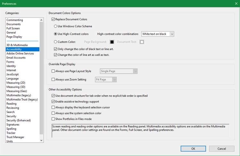Select Reading category
This screenshot has width=240, height=156.
[11, 104]
